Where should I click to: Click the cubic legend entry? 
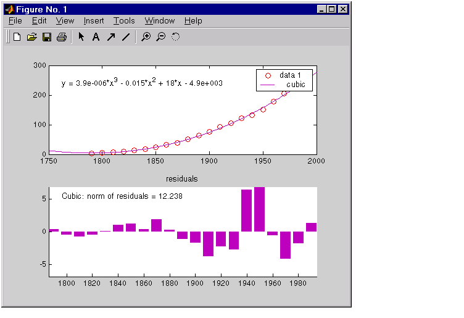(x=295, y=85)
